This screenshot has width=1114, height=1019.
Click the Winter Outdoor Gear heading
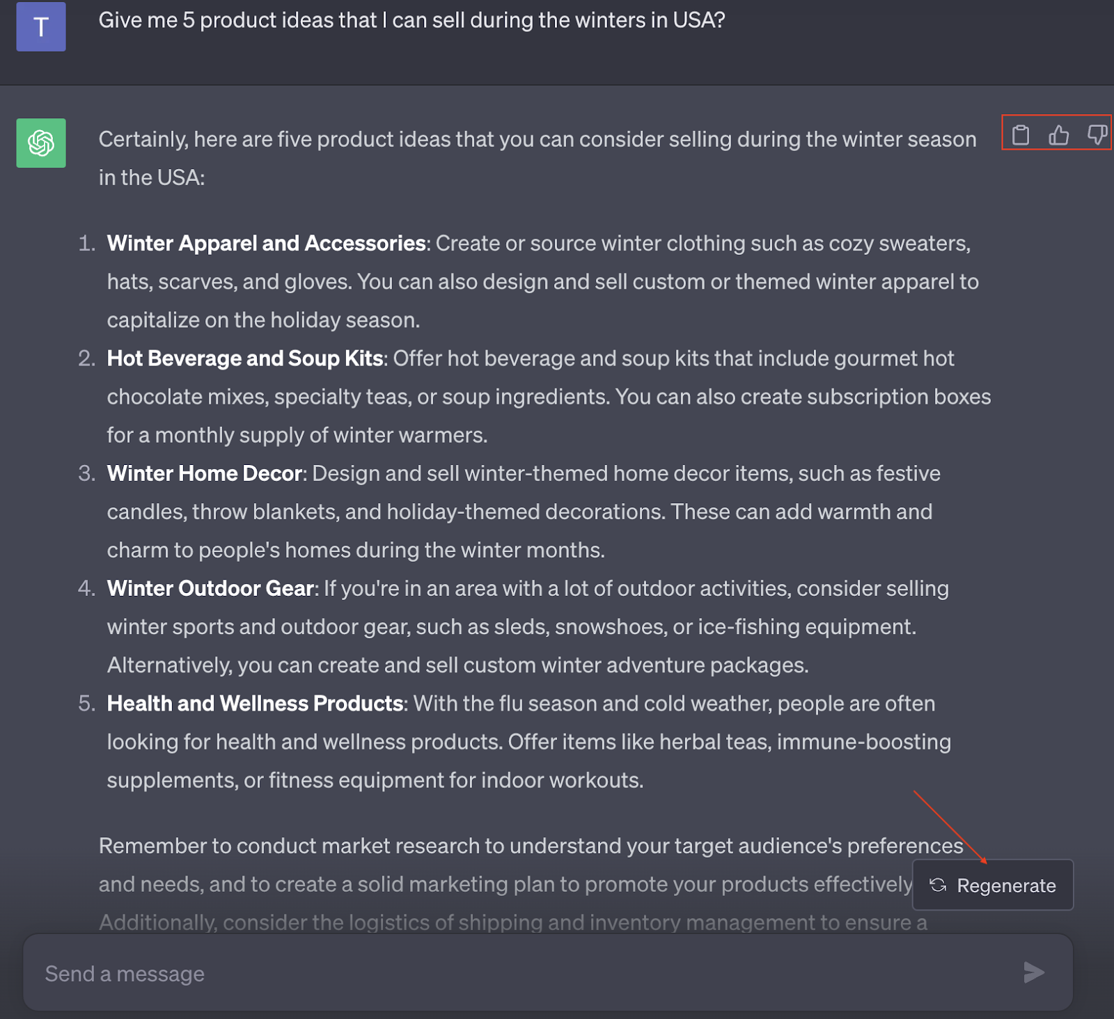coord(210,588)
